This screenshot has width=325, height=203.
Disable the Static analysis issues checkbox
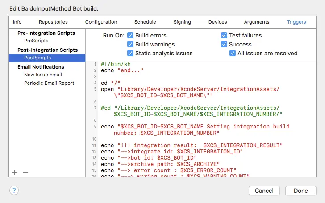coord(130,53)
